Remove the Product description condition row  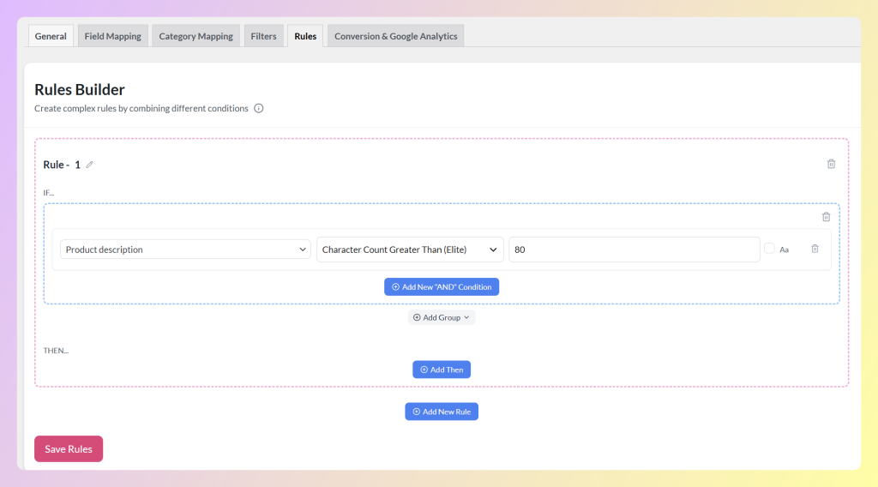pyautogui.click(x=815, y=249)
